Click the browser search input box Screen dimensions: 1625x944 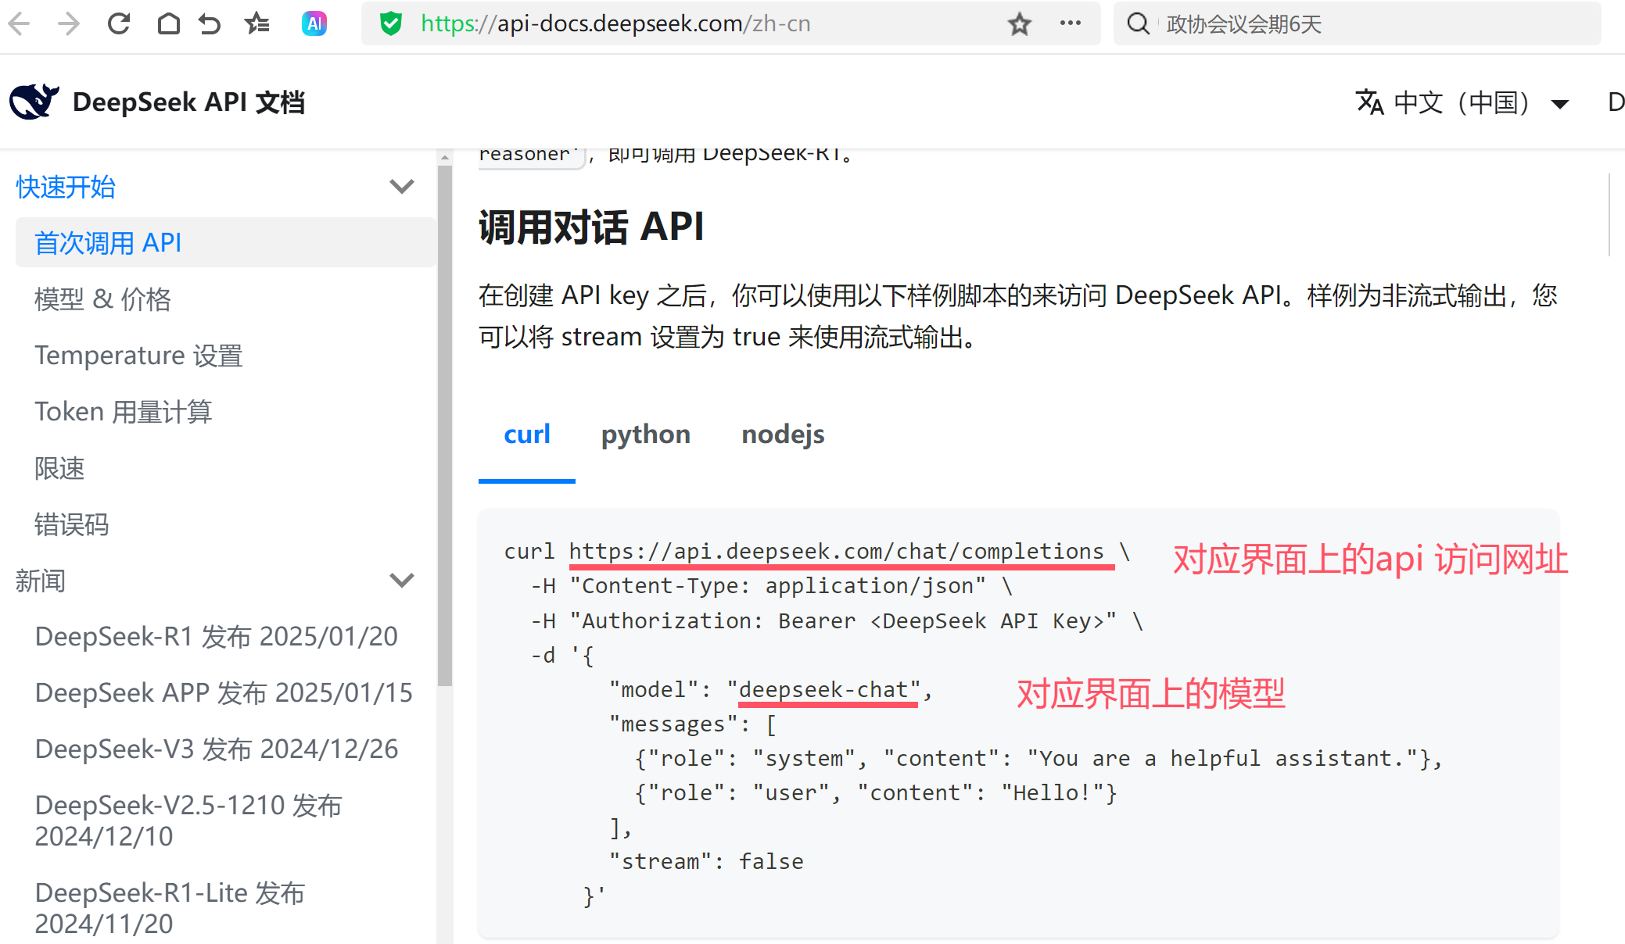(x=1369, y=24)
